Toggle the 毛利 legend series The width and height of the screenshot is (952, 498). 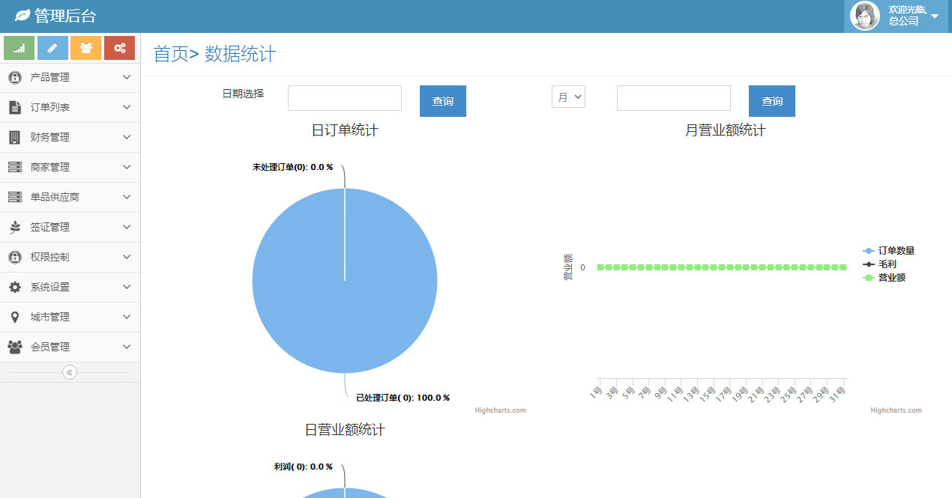tap(880, 264)
